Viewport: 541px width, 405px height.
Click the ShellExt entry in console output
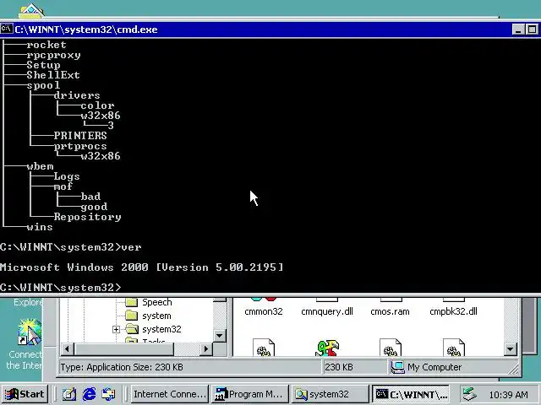(53, 75)
